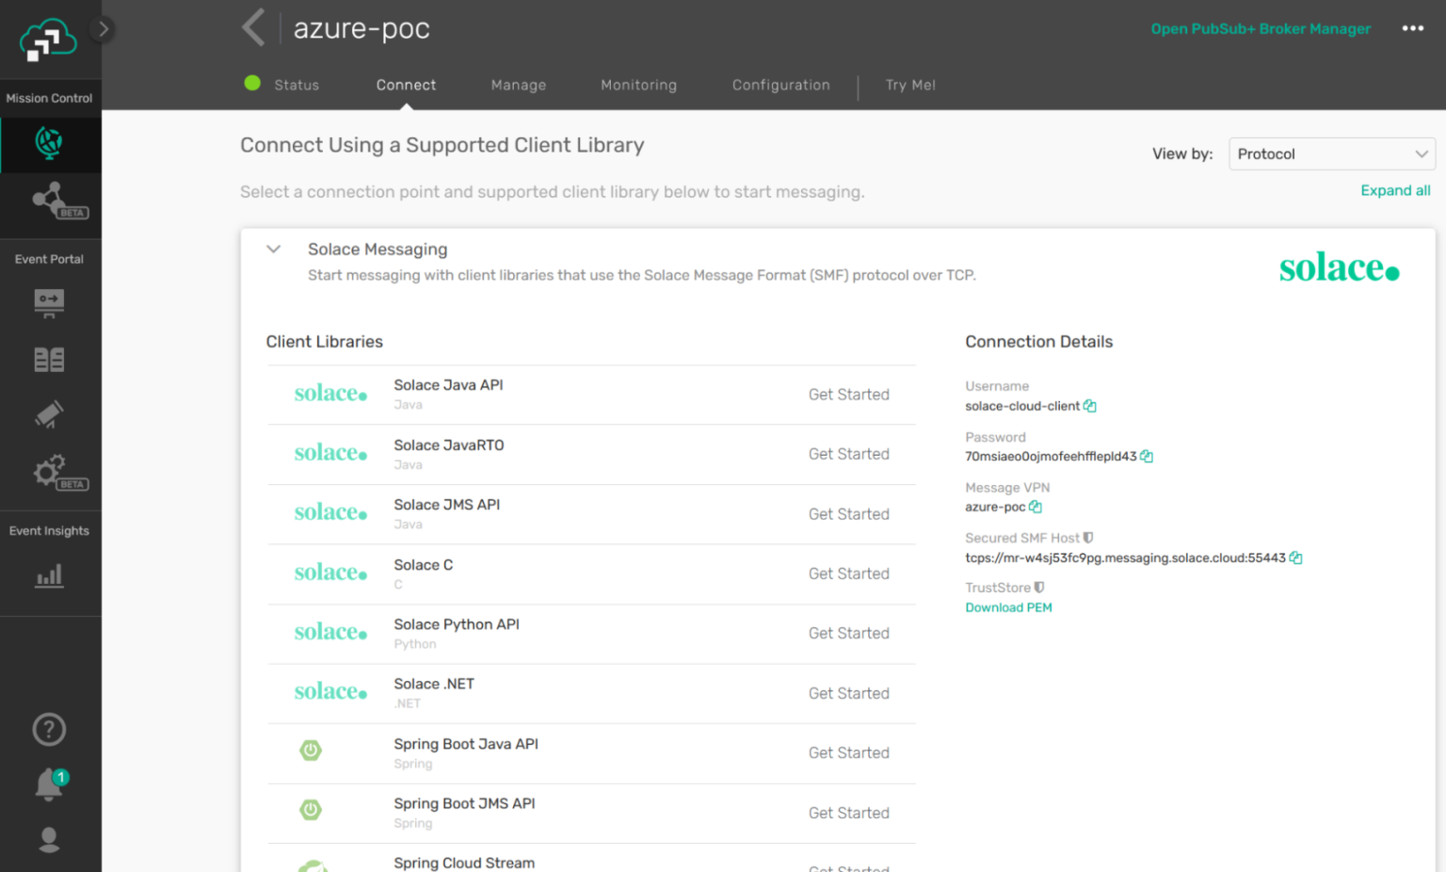
Task: Get started with the Solace Python API
Action: click(848, 633)
